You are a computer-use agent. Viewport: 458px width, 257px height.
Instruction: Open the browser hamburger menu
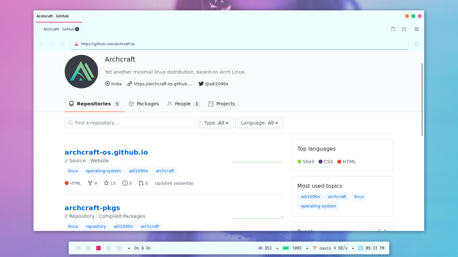point(417,29)
